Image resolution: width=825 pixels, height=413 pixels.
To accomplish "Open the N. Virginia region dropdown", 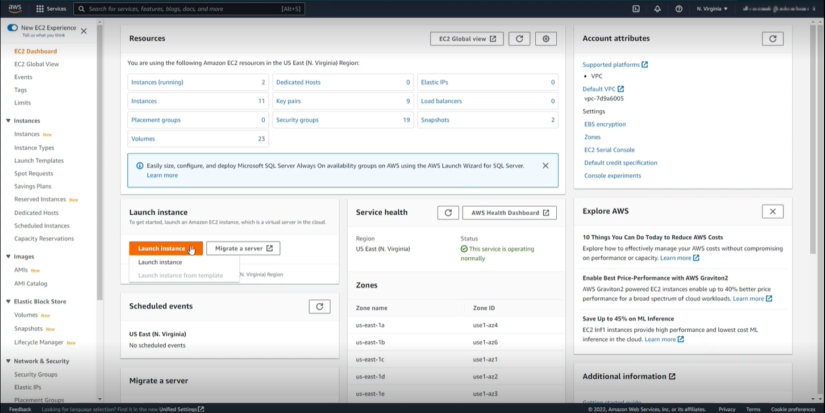I will click(712, 9).
